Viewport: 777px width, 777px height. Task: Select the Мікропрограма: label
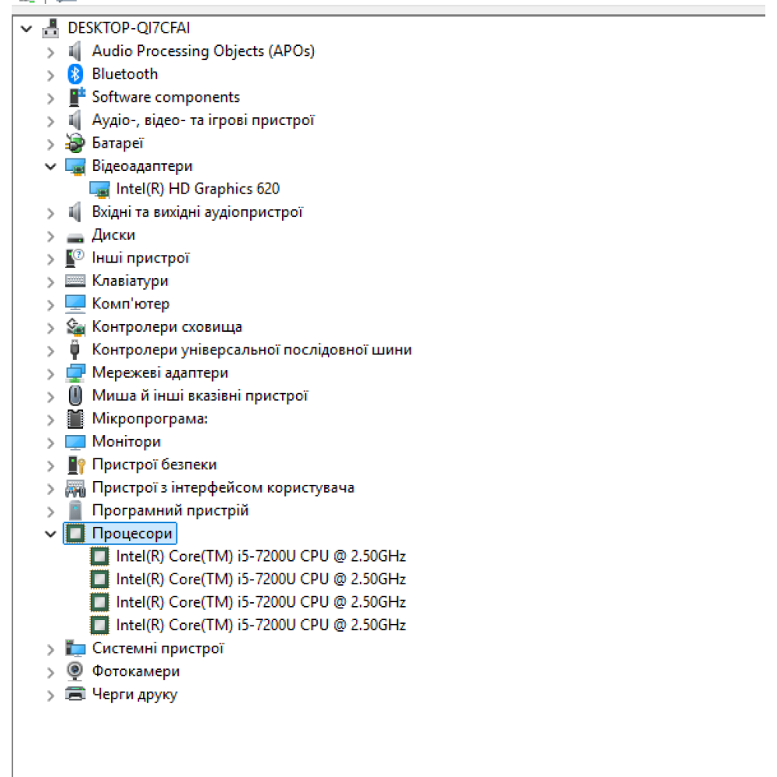pyautogui.click(x=150, y=418)
